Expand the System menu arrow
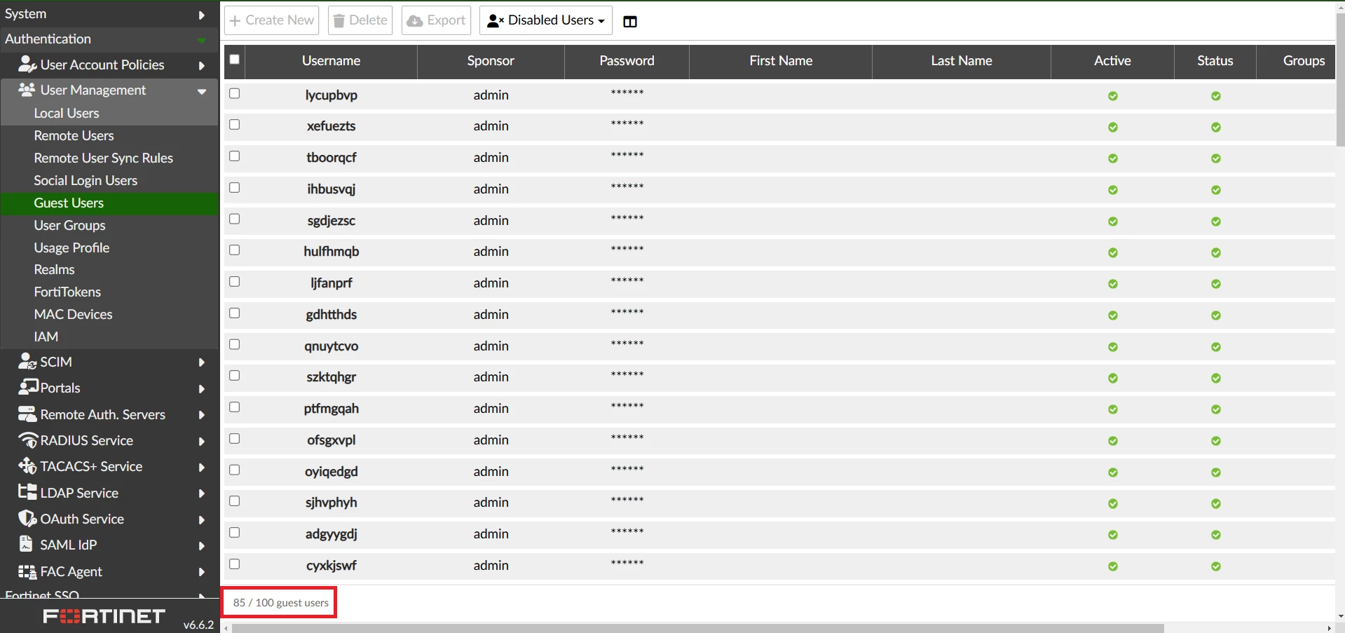Screen dimensions: 1345x633 click(202, 15)
